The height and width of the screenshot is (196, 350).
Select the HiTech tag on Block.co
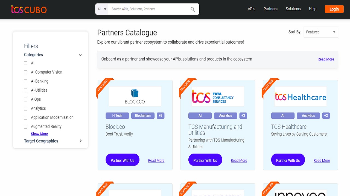[x=117, y=116]
